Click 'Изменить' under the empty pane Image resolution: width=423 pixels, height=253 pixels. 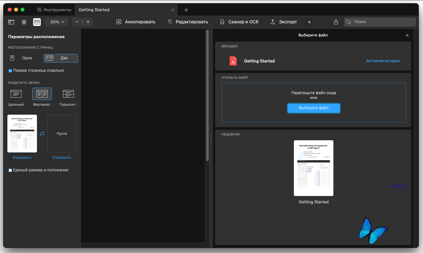tap(62, 158)
